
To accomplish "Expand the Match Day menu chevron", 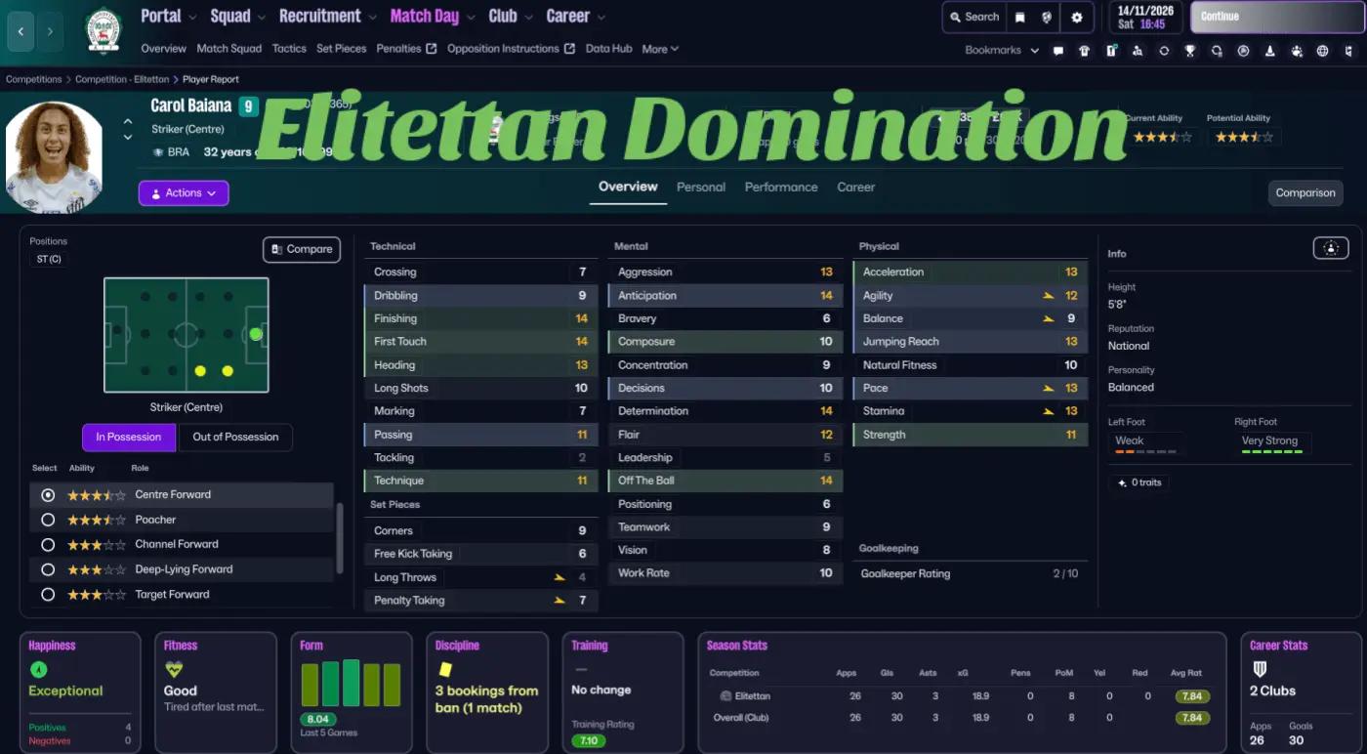I will point(470,18).
